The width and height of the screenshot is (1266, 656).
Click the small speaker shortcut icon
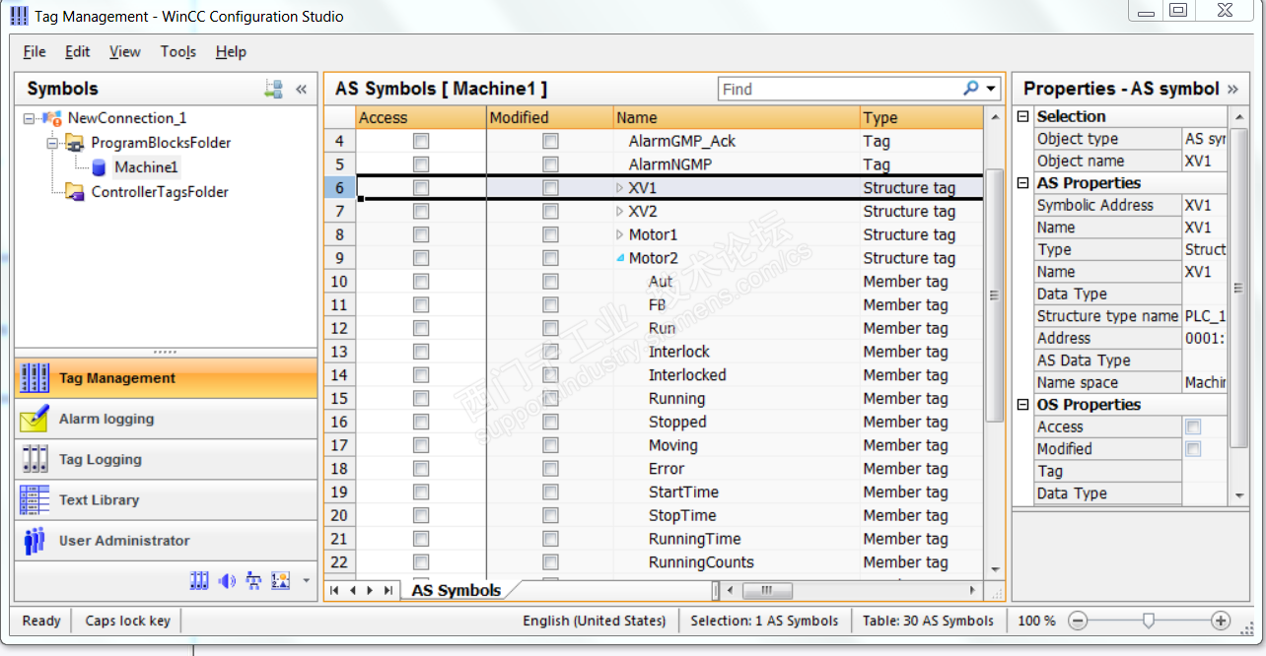click(x=227, y=581)
